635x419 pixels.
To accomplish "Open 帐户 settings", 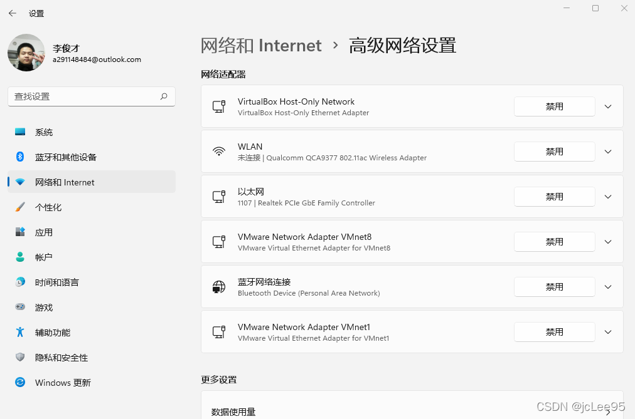I will [92, 257].
